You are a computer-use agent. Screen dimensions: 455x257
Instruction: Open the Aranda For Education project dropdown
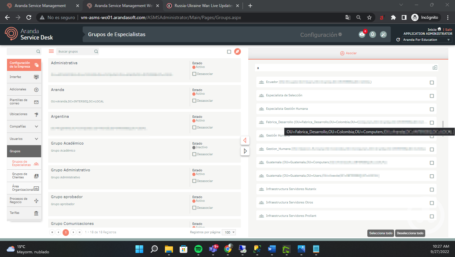[427, 40]
